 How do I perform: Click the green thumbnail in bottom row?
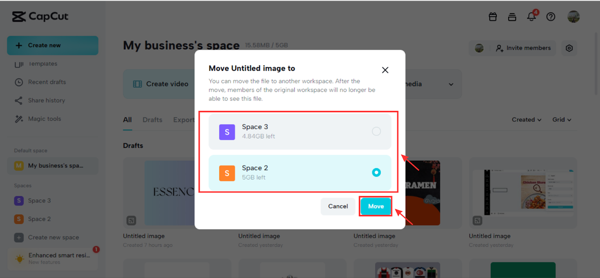(523, 270)
